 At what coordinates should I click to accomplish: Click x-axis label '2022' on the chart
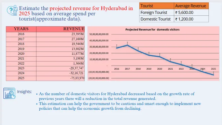click(x=181, y=69)
